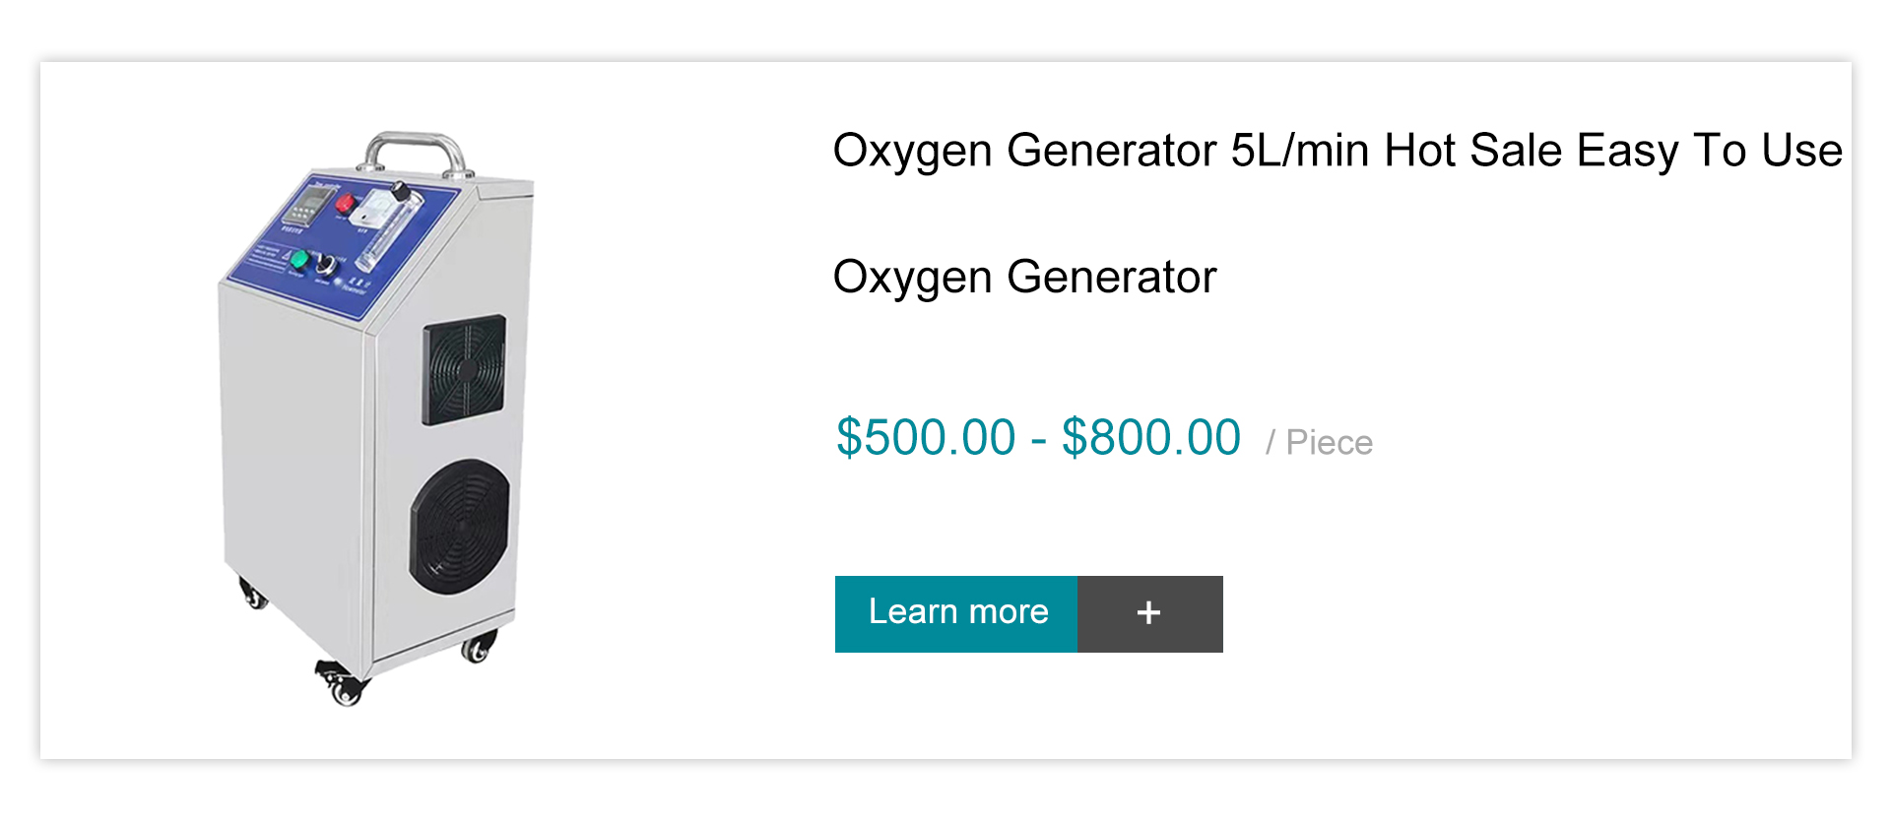Click the blue control panel on machine
The width and height of the screenshot is (1891, 821).
[340, 246]
